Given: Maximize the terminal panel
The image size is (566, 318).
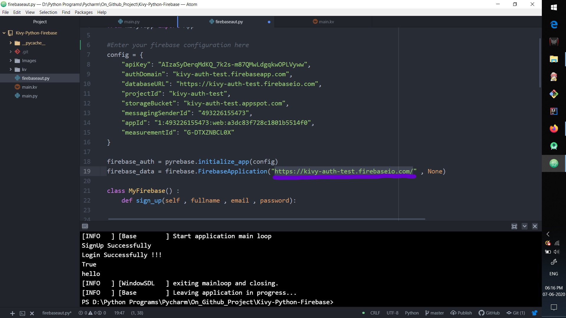Looking at the screenshot, I should tap(514, 226).
